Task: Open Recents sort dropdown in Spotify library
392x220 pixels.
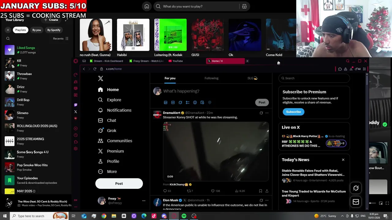Action: click(61, 38)
